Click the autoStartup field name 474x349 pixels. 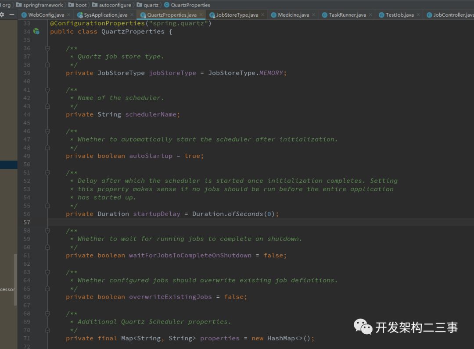coord(151,156)
